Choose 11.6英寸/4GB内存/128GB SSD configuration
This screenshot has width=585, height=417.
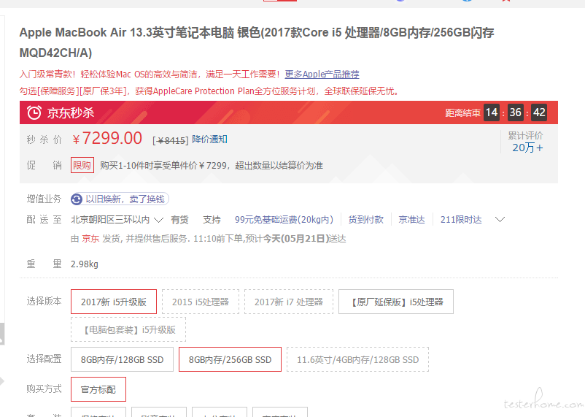pyautogui.click(x=357, y=359)
